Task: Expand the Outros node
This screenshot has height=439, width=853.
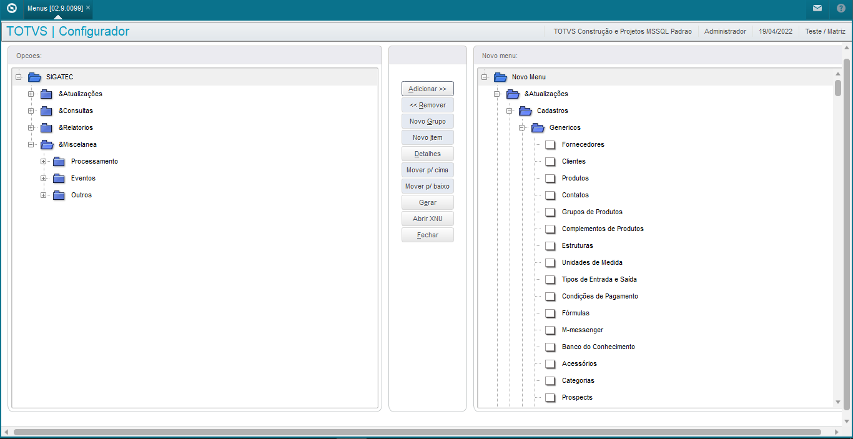Action: pos(43,195)
